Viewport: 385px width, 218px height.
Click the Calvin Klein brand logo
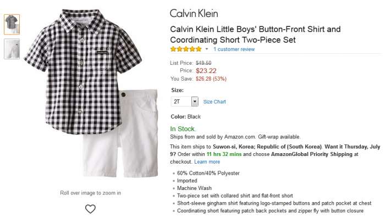[x=194, y=14]
